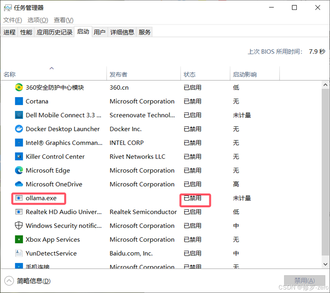
Task: Click the Baidu.com, Inc. publisher cell
Action: click(131, 253)
